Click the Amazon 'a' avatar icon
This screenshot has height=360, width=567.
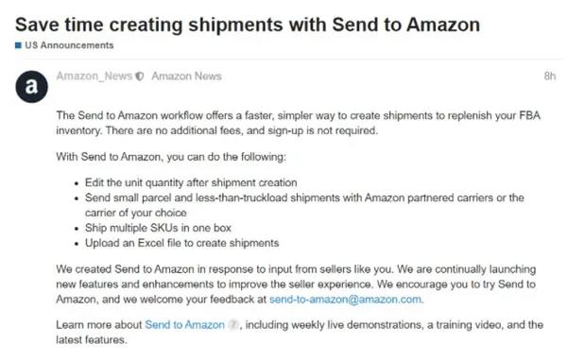coord(31,87)
